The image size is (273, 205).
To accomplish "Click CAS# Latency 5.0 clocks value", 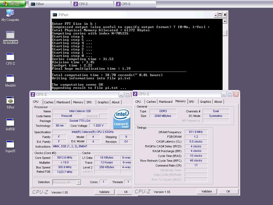I will click(196, 141).
